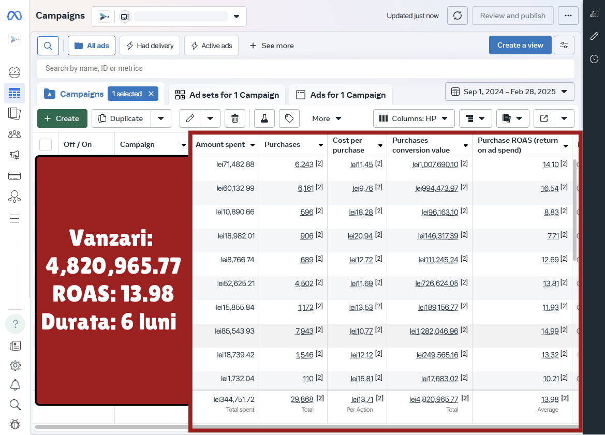The image size is (605, 435).
Task: Click the Edit pencil toolbar button
Action: [x=190, y=118]
